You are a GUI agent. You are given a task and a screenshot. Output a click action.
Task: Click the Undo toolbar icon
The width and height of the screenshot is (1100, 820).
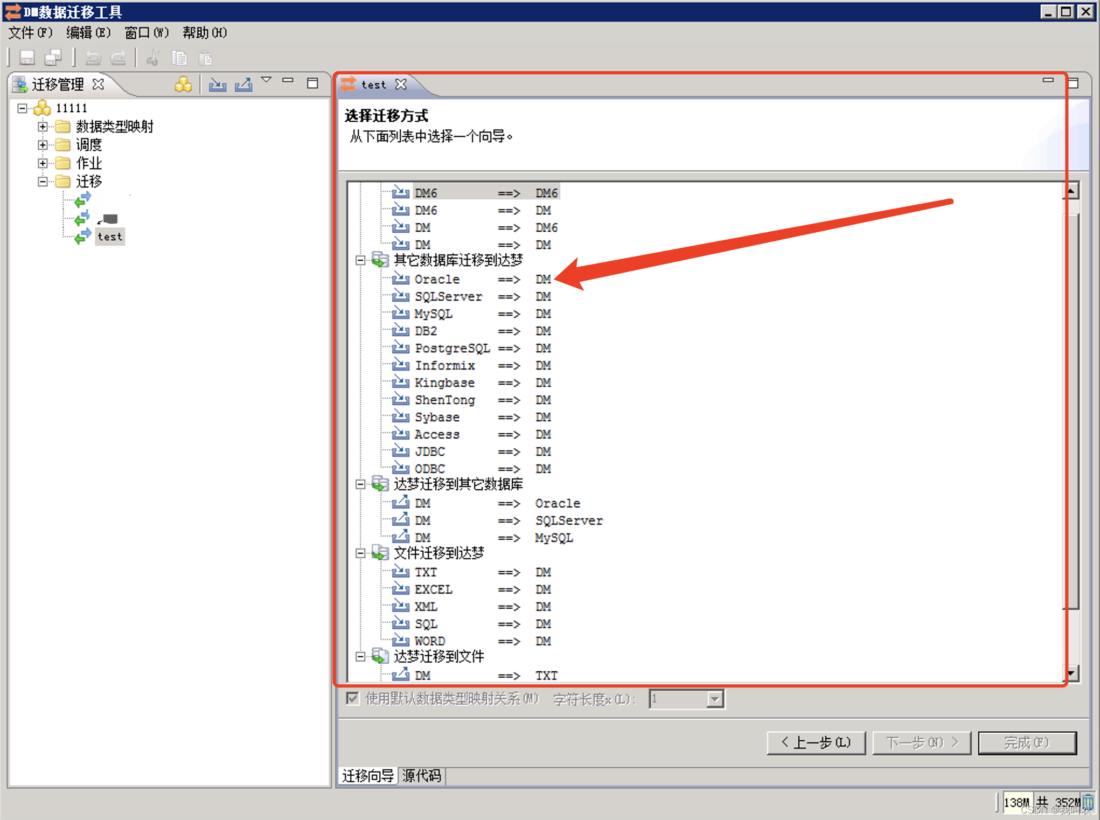point(93,57)
